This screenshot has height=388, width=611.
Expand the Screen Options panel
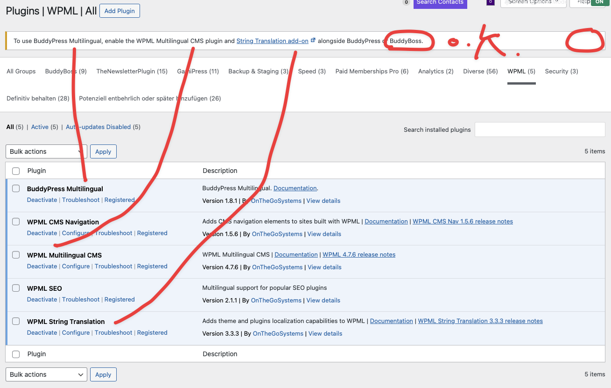(534, 2)
